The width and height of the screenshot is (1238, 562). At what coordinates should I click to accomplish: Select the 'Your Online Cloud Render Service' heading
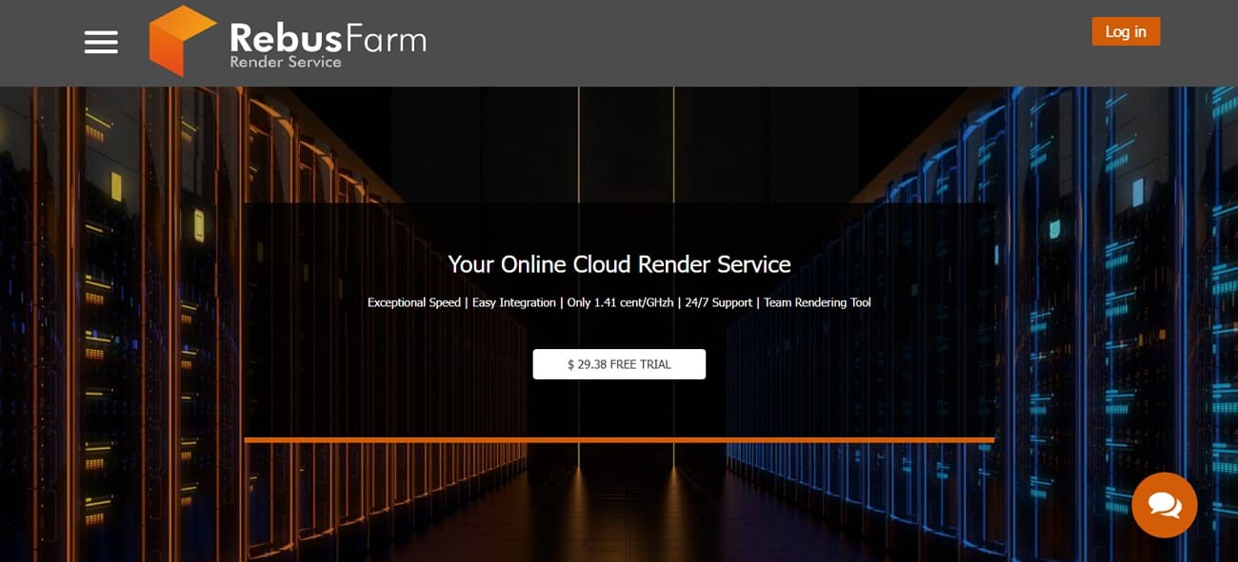click(619, 264)
